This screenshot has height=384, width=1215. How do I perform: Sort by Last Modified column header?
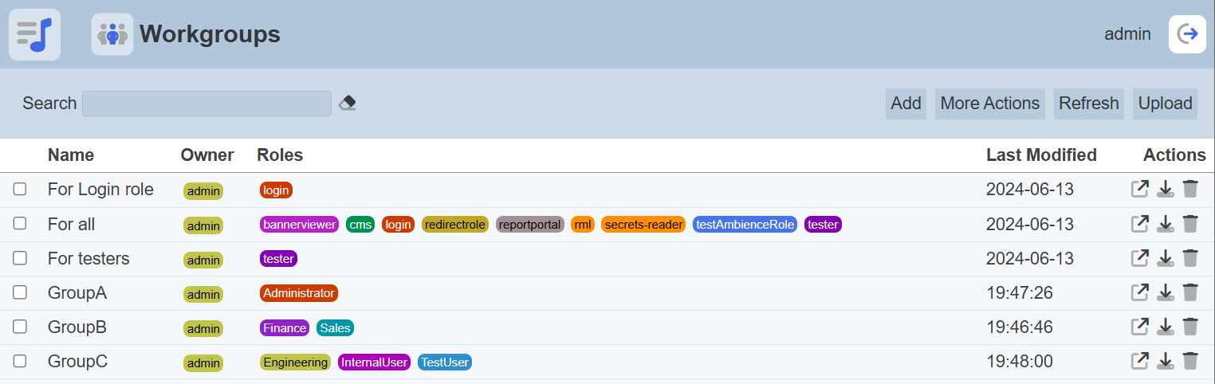tap(1041, 155)
